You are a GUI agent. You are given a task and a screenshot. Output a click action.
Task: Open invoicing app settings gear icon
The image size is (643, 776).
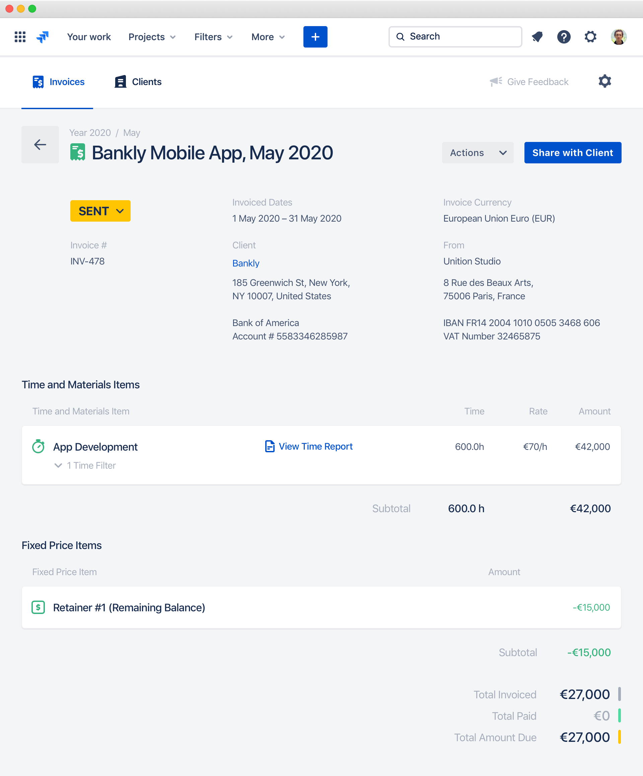[605, 81]
